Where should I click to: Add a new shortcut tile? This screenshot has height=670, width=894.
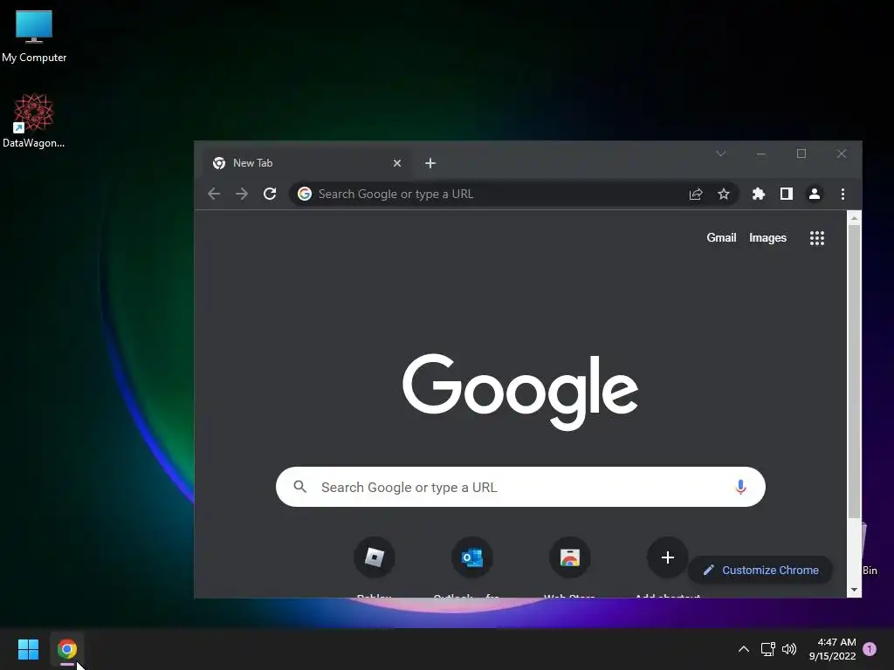[667, 557]
